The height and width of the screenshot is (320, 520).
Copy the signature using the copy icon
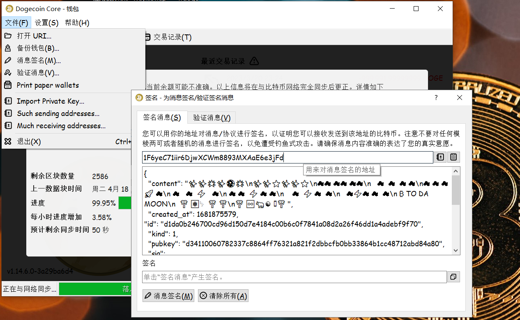click(x=453, y=277)
